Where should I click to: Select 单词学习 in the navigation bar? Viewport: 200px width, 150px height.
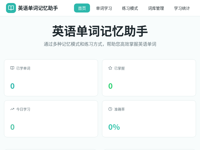click(x=104, y=8)
